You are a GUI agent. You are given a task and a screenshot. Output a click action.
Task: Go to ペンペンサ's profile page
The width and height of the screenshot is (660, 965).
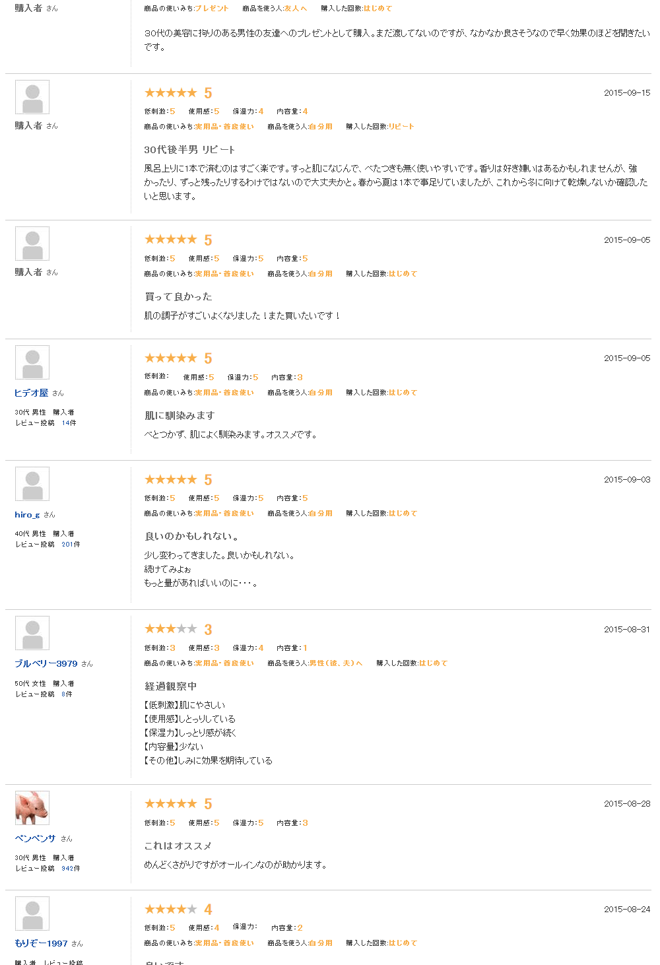pyautogui.click(x=35, y=838)
